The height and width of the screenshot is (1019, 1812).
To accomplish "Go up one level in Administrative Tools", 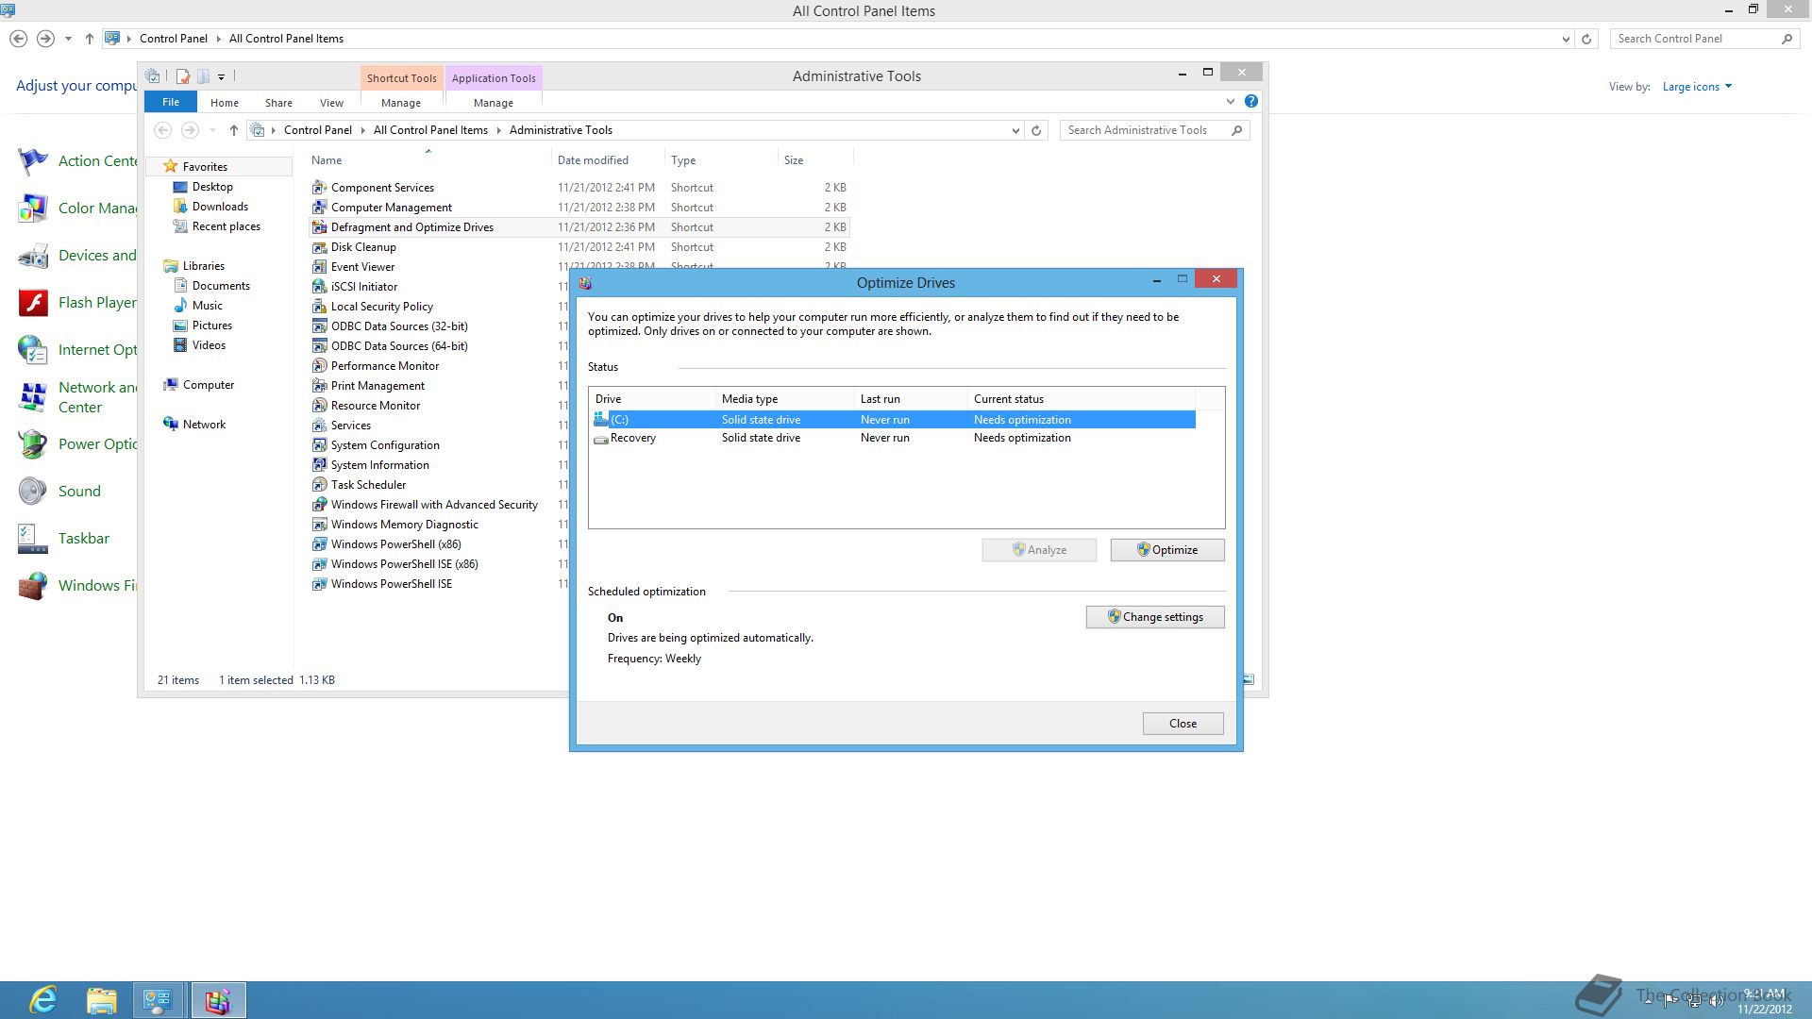I will (234, 130).
